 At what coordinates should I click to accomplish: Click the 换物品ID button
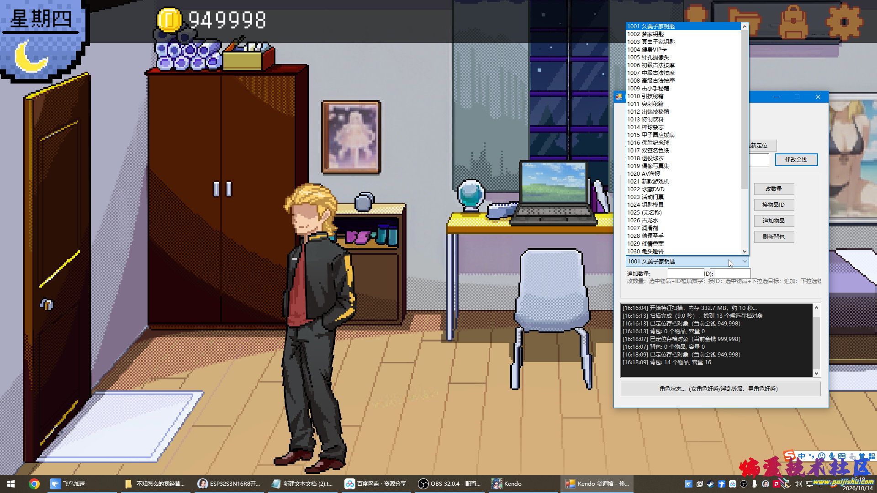[774, 205]
